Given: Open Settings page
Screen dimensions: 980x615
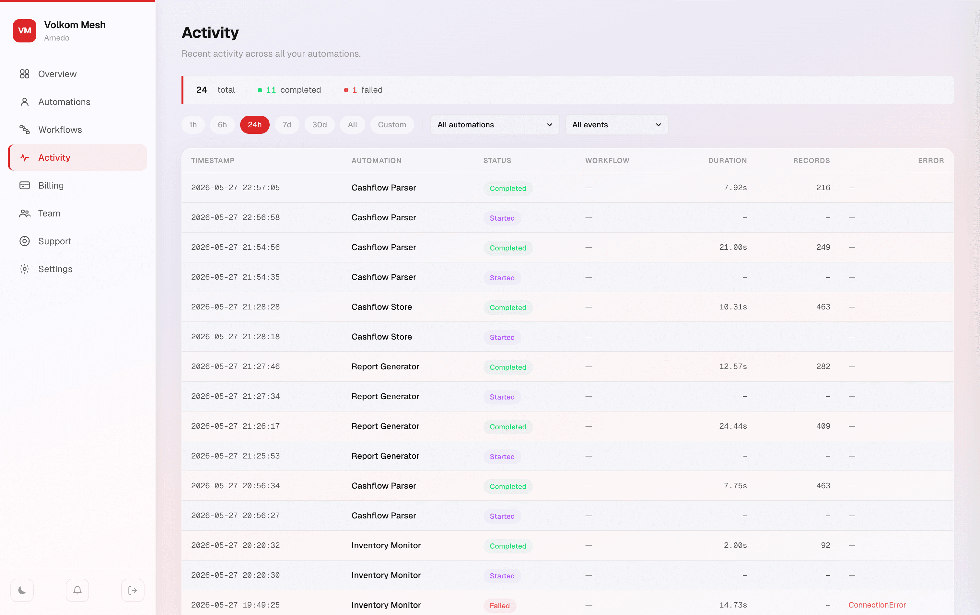Looking at the screenshot, I should 77,269.
